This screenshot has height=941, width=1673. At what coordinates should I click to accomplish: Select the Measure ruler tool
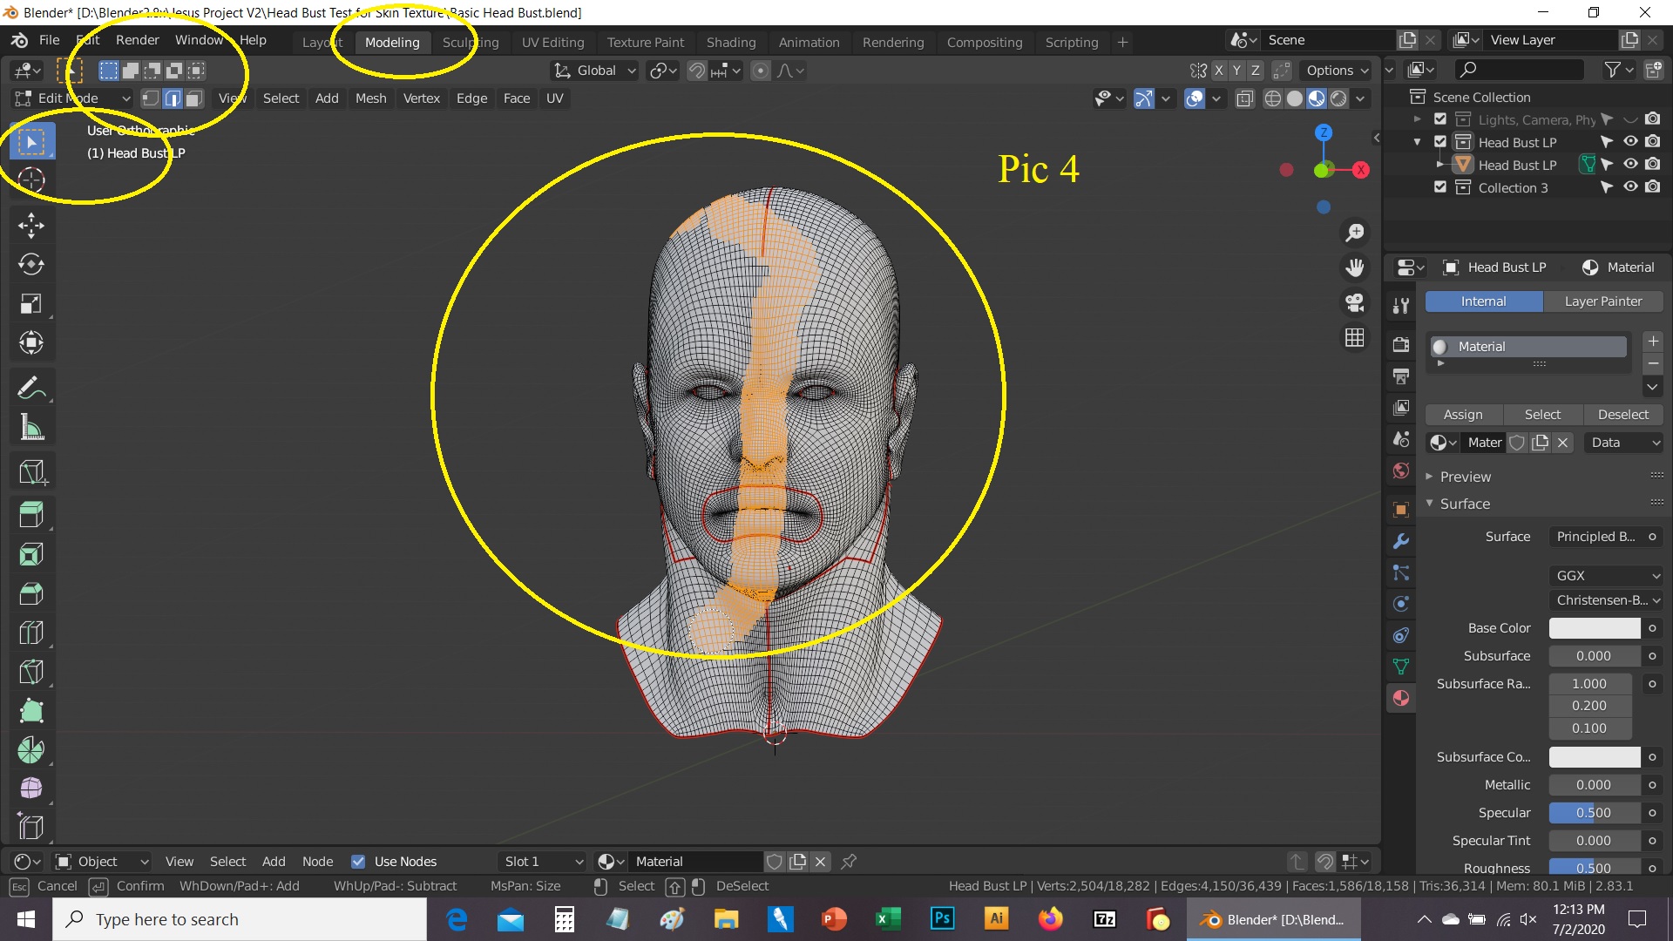coord(31,427)
